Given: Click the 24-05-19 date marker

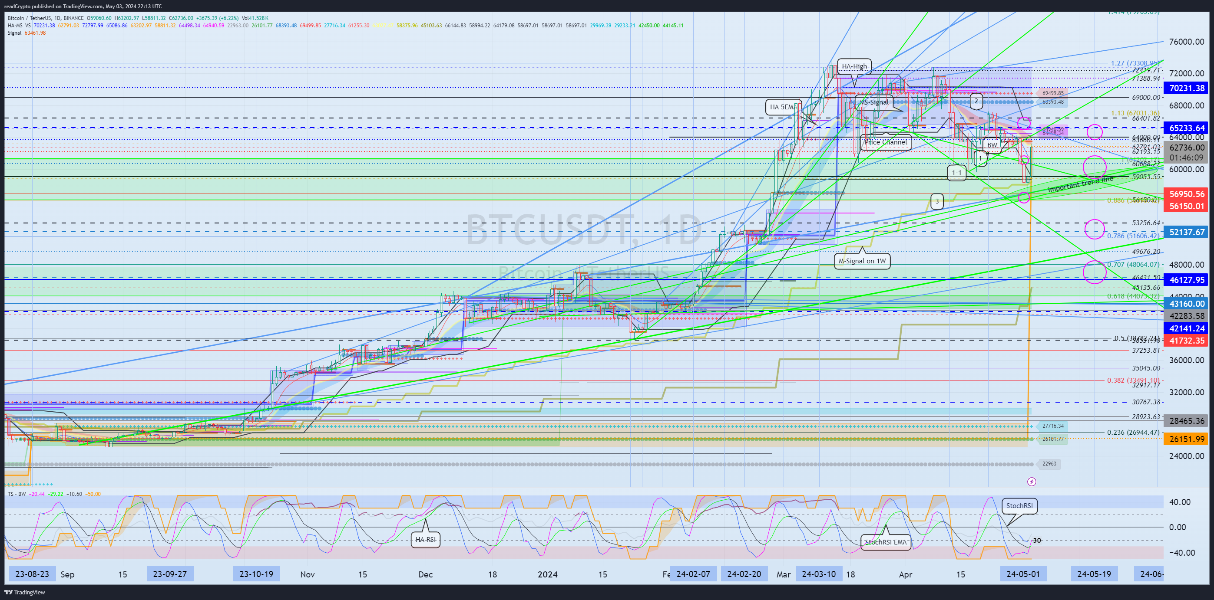Looking at the screenshot, I should pyautogui.click(x=1094, y=574).
